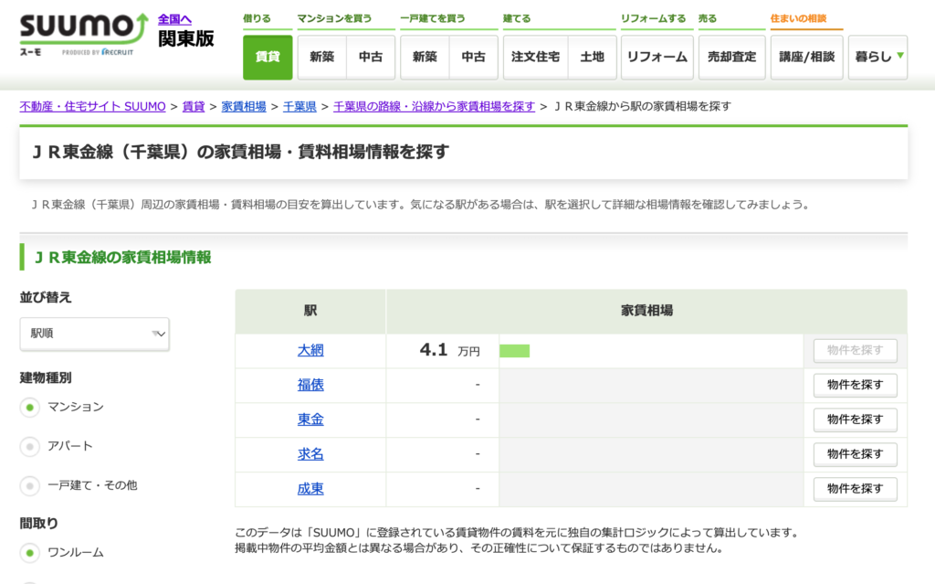Click the 4.1 万円 rent value
This screenshot has width=935, height=584.
pyautogui.click(x=449, y=351)
